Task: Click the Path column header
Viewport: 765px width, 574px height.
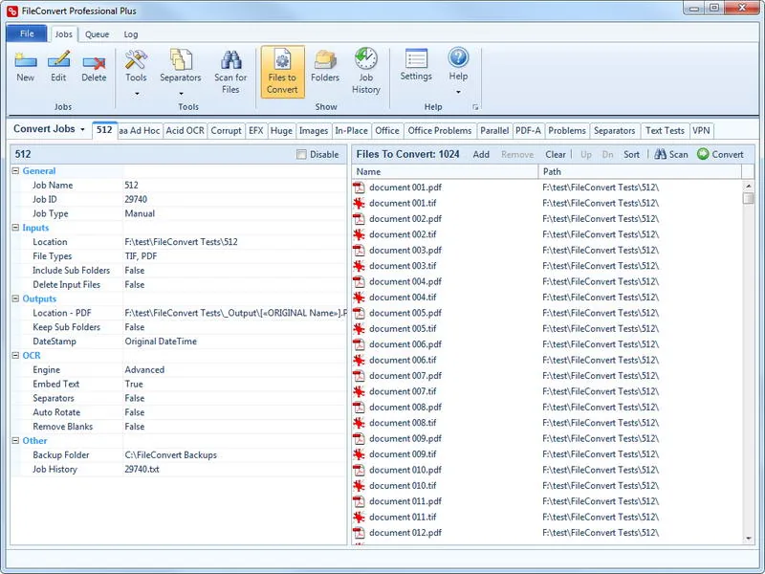Action: [x=640, y=171]
